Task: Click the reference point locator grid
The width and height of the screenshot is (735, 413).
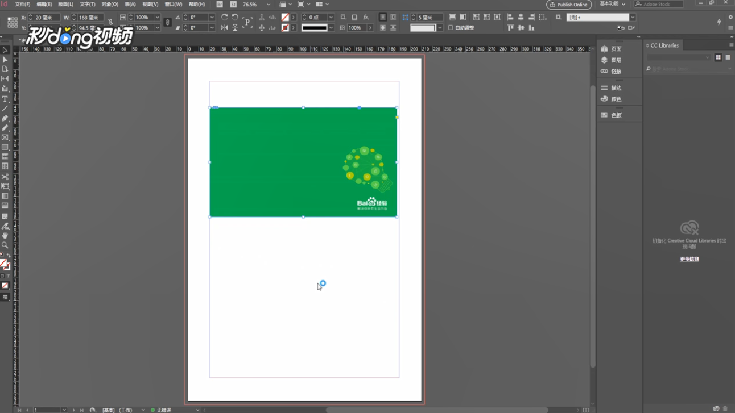Action: point(13,23)
